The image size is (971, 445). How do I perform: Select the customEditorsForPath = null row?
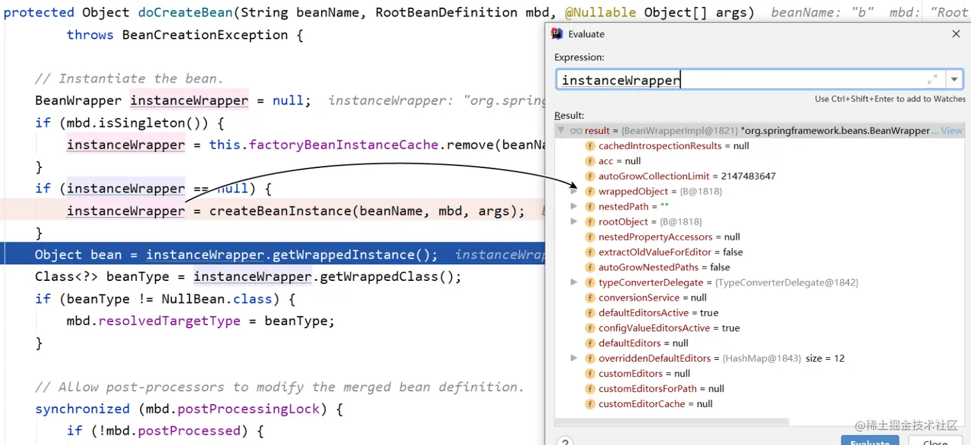coord(759,389)
